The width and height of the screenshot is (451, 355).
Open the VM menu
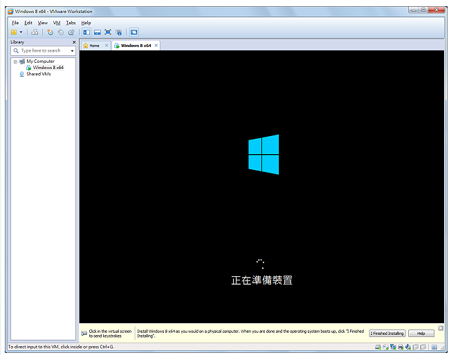point(57,23)
